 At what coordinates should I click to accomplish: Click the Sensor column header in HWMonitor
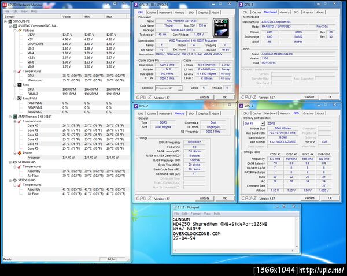32,17
